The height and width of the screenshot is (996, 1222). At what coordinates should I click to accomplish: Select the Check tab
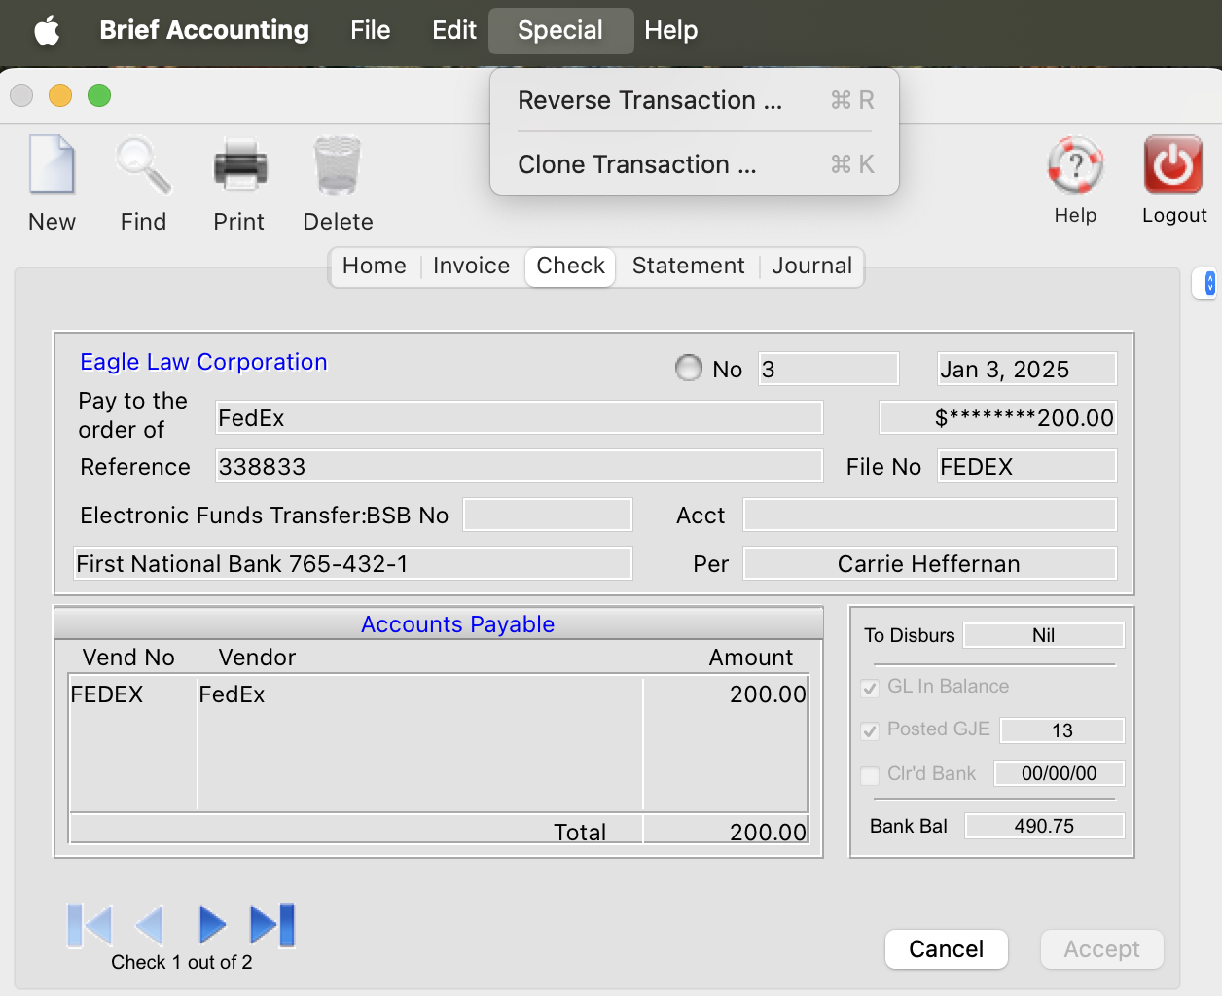571,267
